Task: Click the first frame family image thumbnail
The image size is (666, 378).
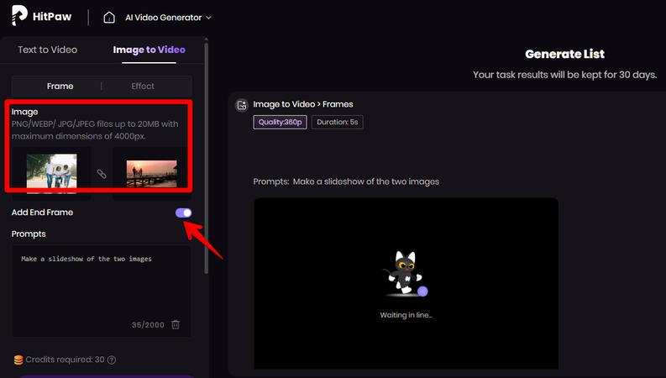Action: pyautogui.click(x=52, y=172)
